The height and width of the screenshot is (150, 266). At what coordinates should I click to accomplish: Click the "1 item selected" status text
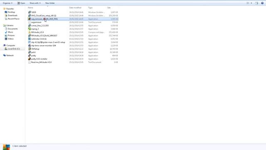pos(20,146)
